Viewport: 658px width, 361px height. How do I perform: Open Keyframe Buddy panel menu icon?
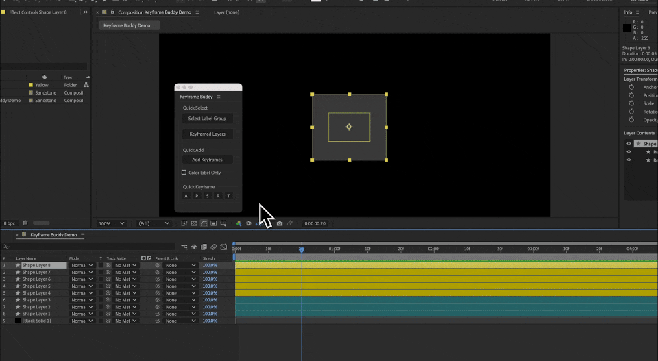coord(218,97)
